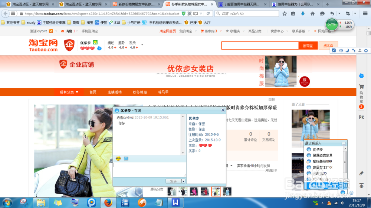This screenshot has height=208, width=371.
Task: Click the chat message input area
Action: coord(150,169)
